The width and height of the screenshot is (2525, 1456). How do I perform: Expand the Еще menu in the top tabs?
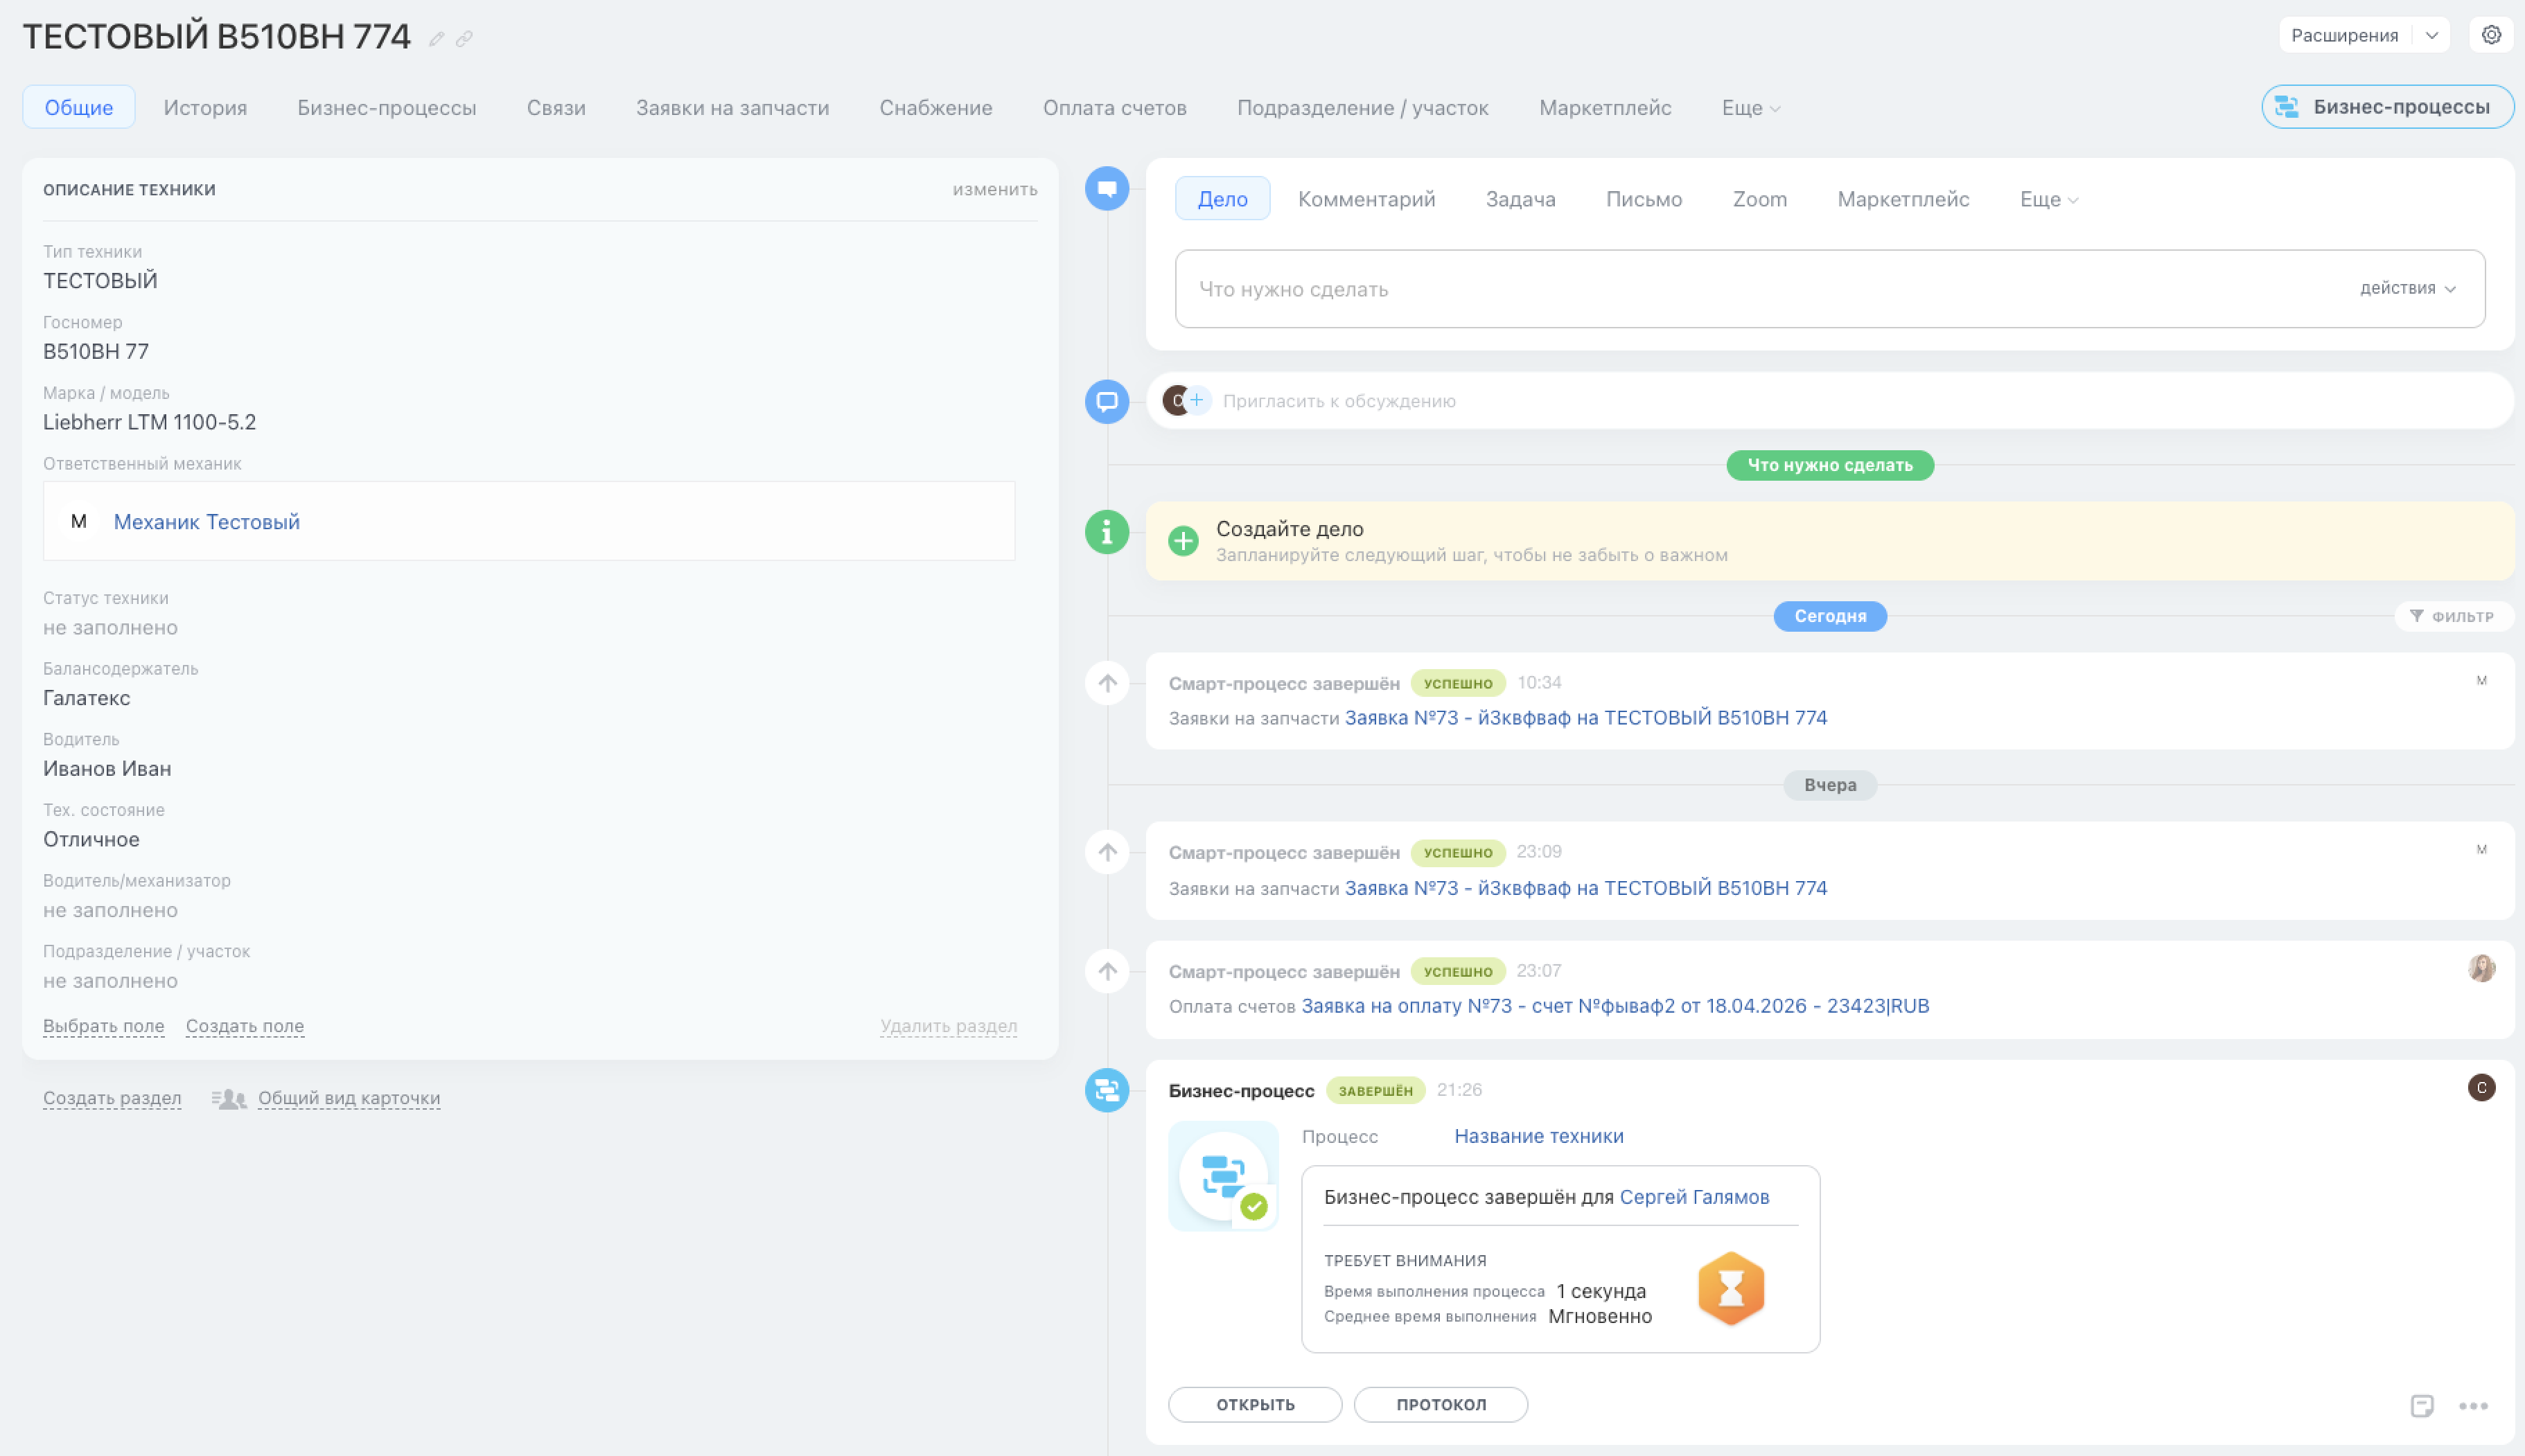coord(1750,108)
